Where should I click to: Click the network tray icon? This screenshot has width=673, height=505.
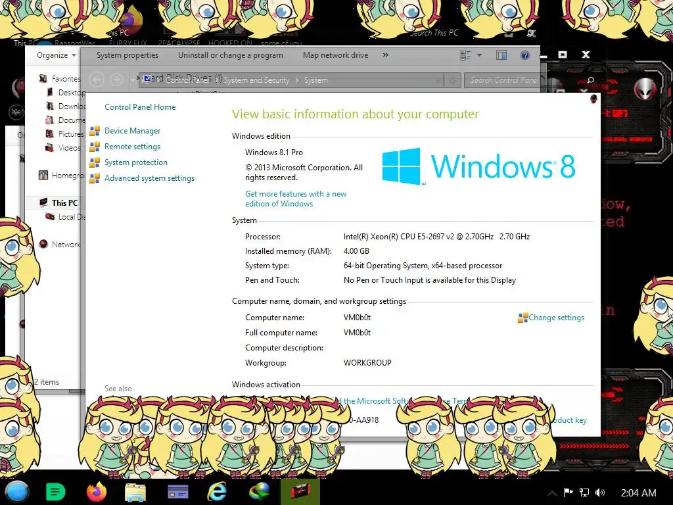[584, 493]
